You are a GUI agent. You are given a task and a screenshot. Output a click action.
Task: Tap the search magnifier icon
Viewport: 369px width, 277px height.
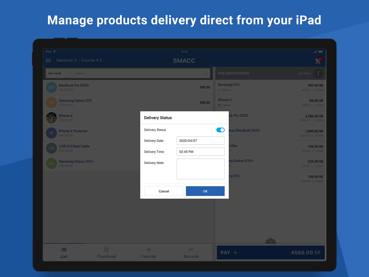pyautogui.click(x=206, y=73)
